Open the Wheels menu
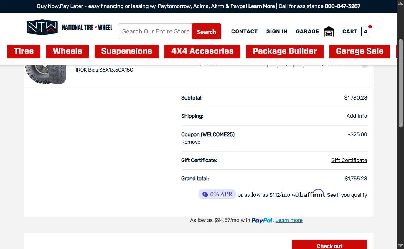Viewport: 404px width, 249px height. tap(67, 51)
